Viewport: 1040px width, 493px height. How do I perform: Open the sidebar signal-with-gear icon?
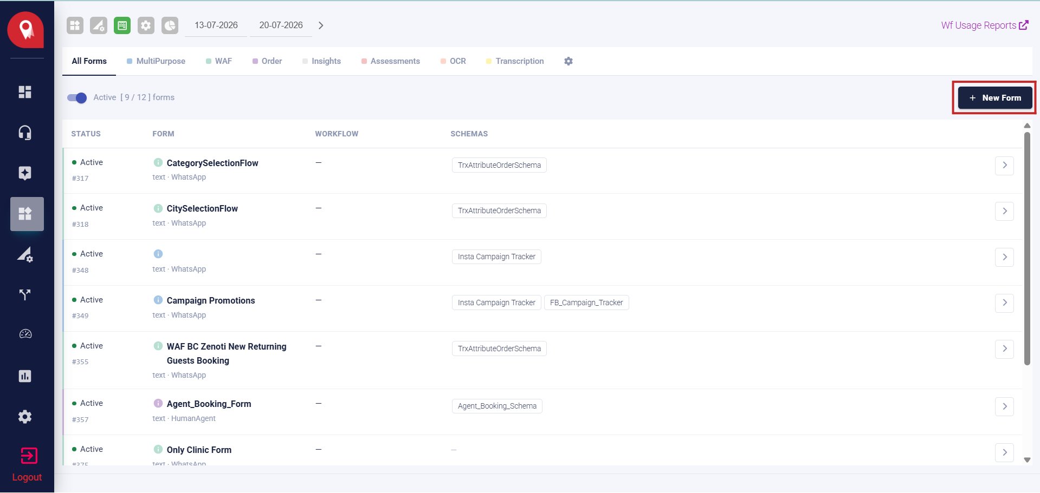[x=25, y=254]
